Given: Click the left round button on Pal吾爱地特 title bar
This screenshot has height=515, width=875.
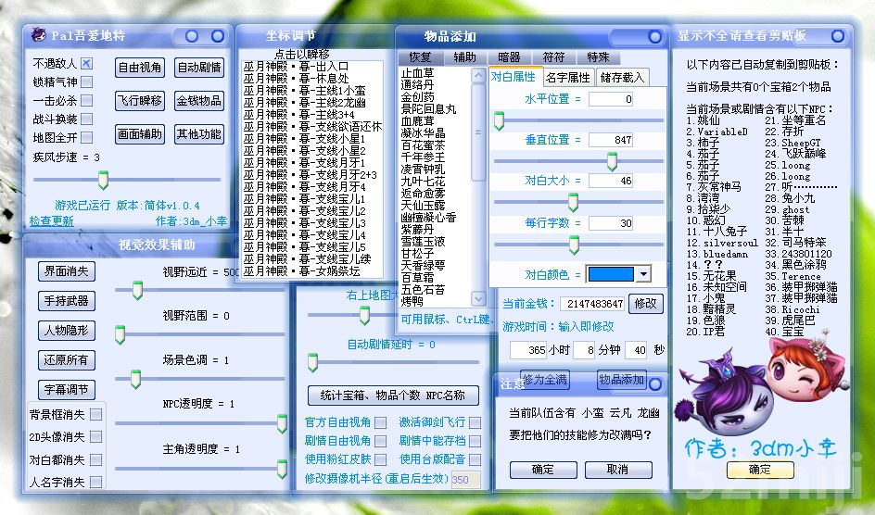Looking at the screenshot, I should [x=191, y=36].
